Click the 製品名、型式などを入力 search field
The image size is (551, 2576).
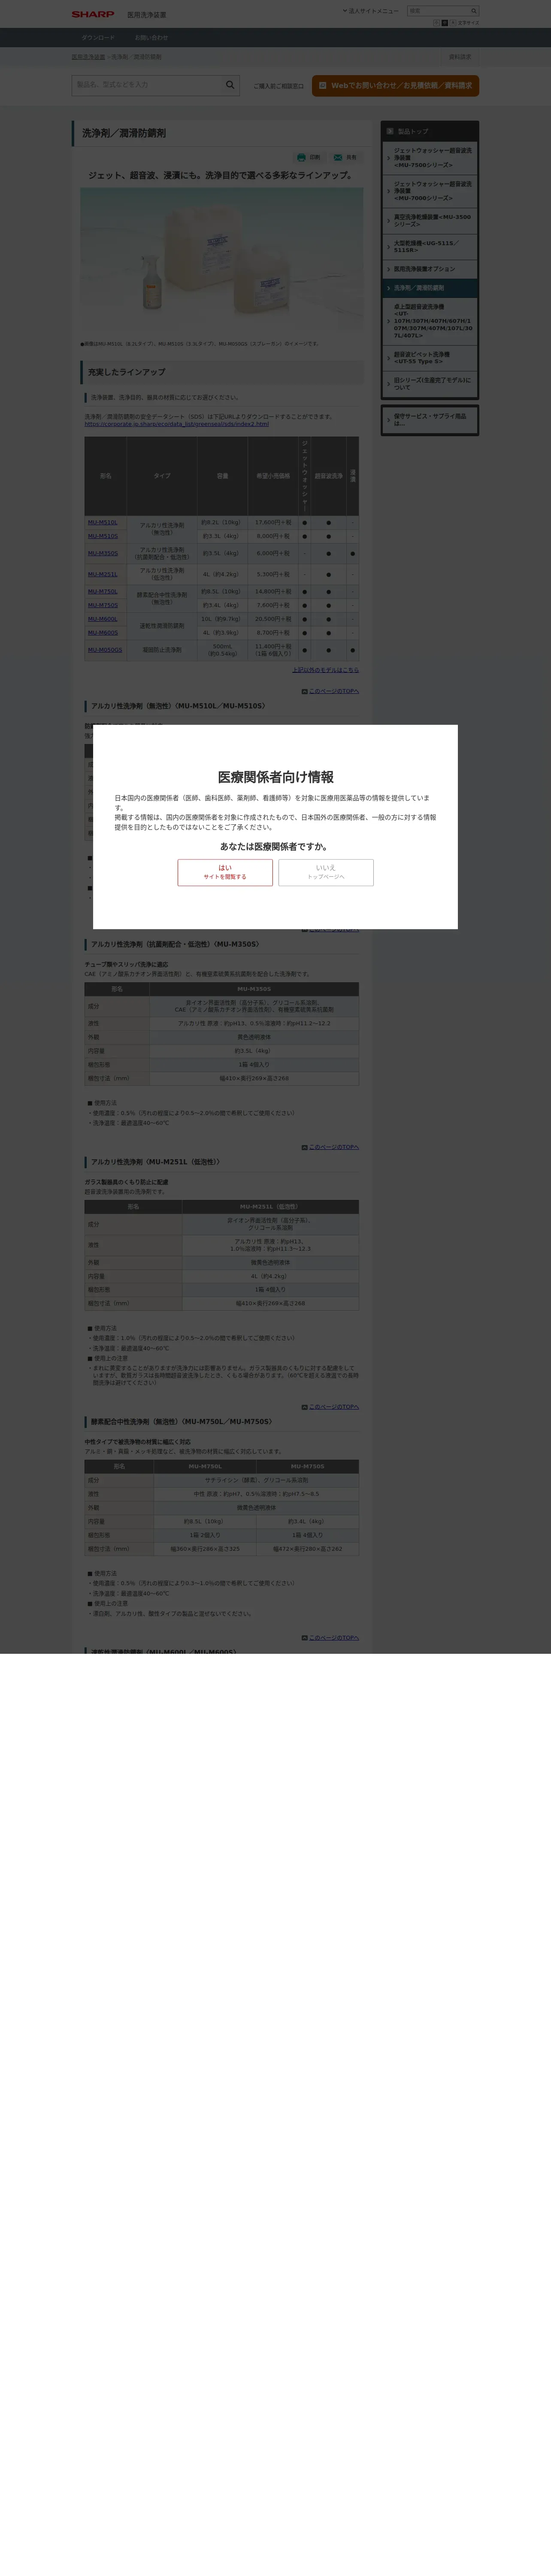(x=148, y=85)
